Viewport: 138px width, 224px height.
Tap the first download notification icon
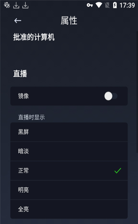tap(16, 5)
